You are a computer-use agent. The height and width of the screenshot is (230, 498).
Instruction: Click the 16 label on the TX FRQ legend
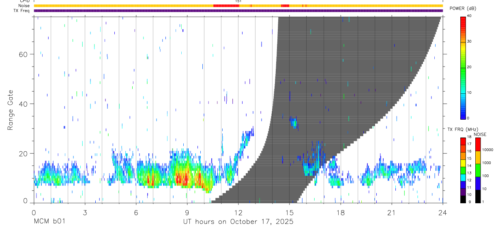point(470,151)
